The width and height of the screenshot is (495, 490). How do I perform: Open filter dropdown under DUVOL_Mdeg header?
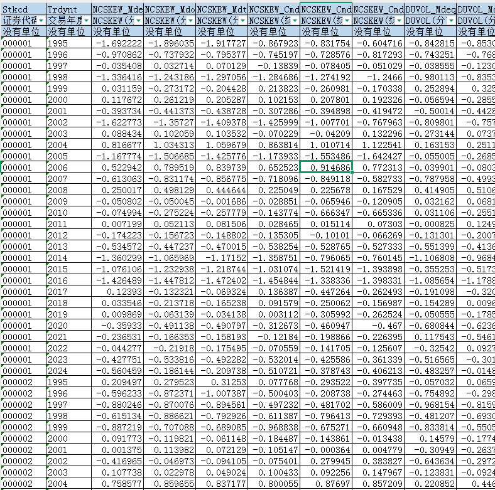(452, 21)
